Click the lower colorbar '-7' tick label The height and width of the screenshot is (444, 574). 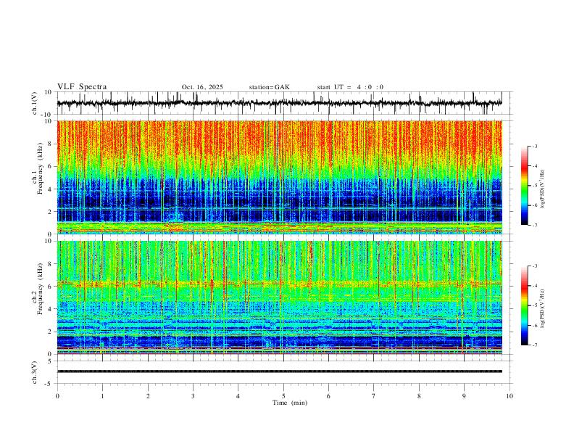coord(535,345)
